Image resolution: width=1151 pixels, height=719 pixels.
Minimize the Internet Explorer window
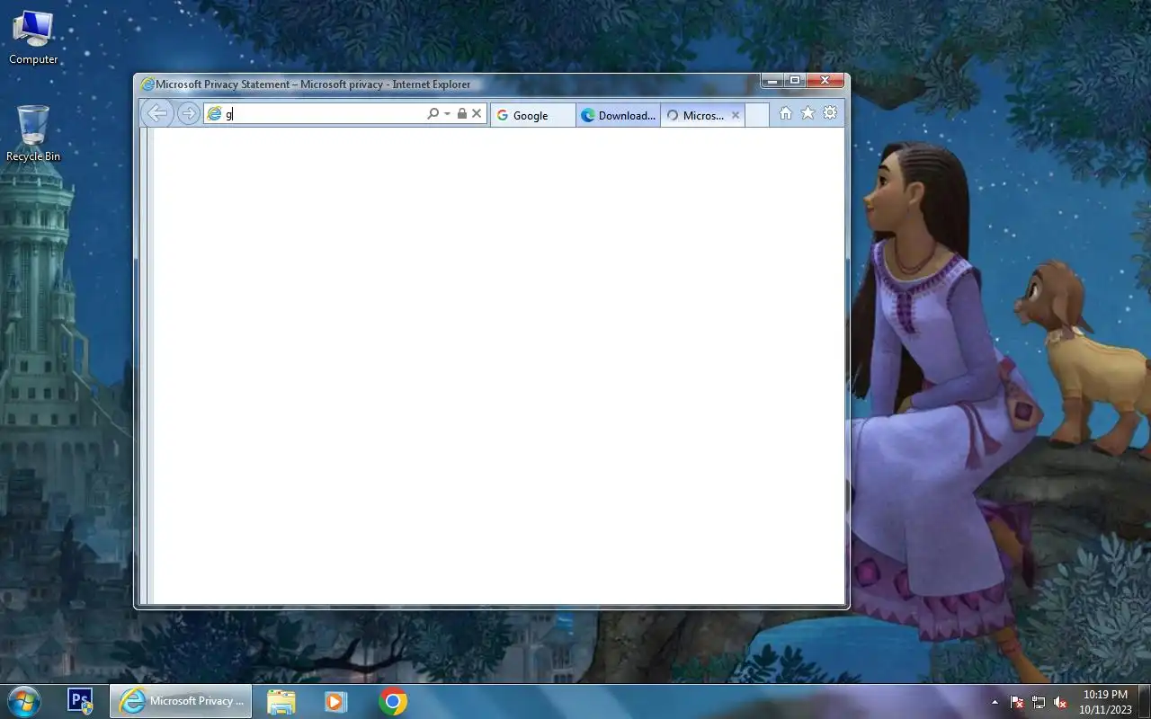click(772, 81)
